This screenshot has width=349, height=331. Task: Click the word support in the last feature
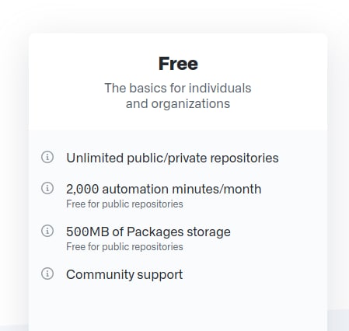(x=160, y=275)
